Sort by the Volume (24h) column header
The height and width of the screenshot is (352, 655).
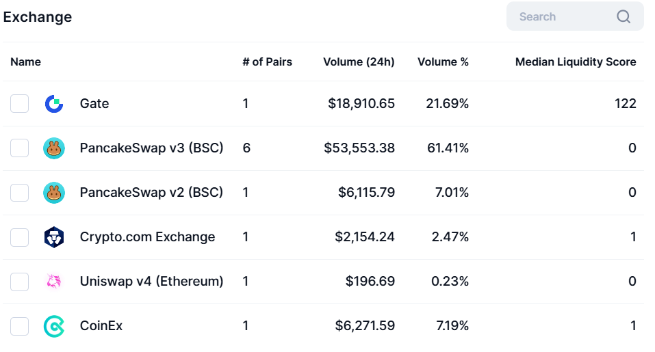tap(359, 62)
